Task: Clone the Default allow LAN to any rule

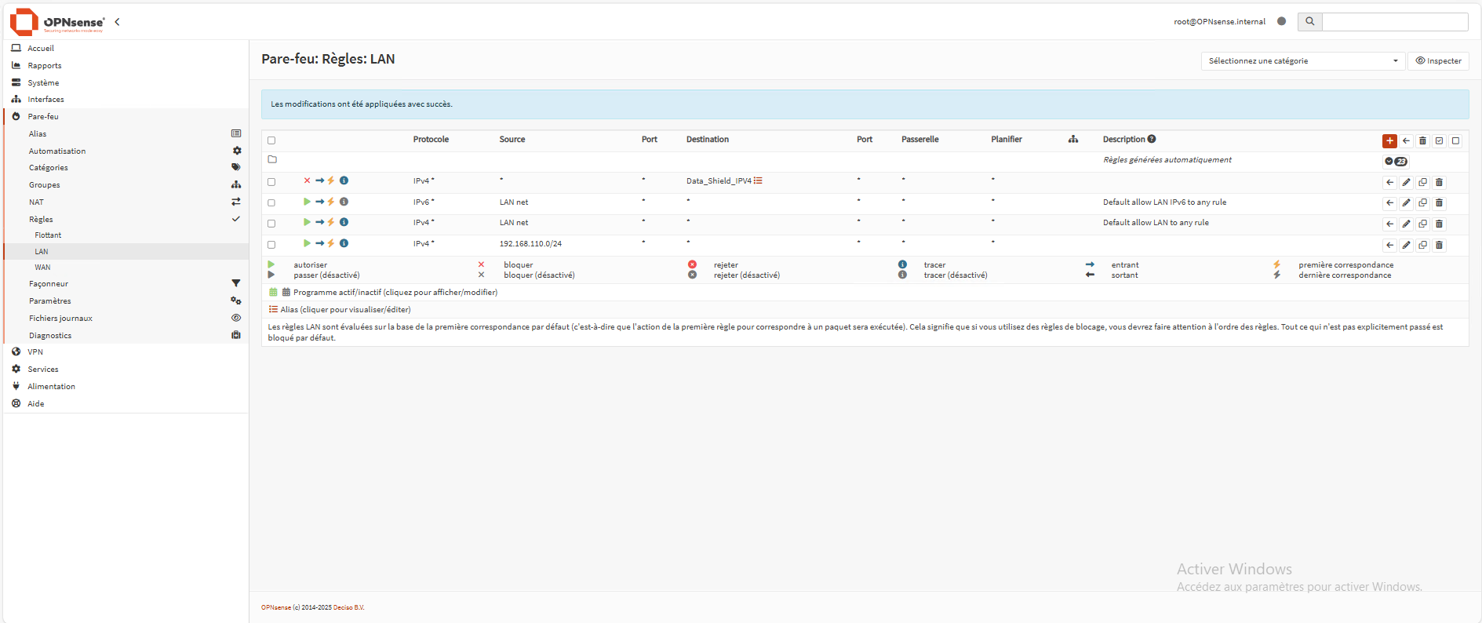Action: pyautogui.click(x=1422, y=224)
